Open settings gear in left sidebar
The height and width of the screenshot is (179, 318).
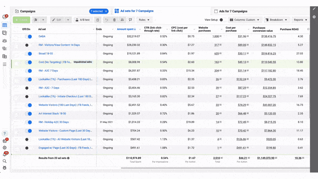click(x=5, y=148)
